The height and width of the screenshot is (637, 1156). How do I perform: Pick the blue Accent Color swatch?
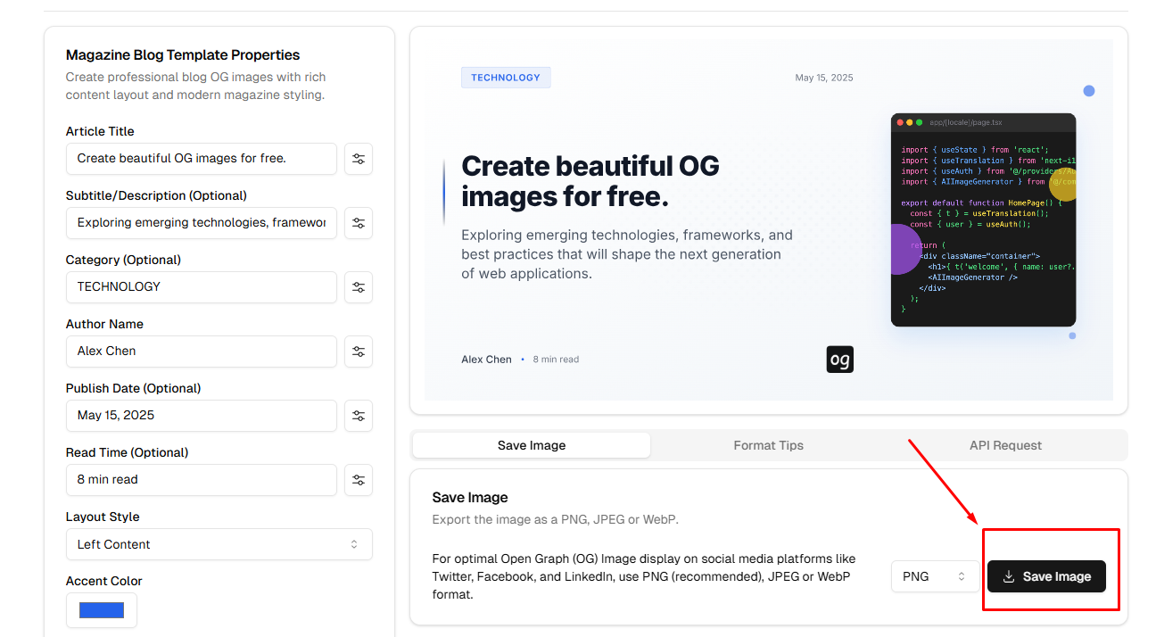(x=102, y=610)
